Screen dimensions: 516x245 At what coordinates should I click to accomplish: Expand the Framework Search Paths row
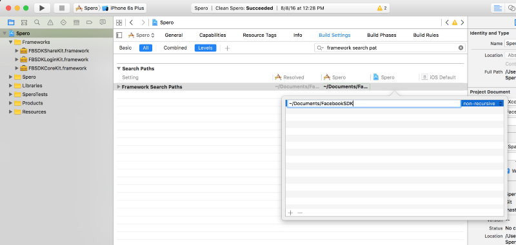(x=119, y=87)
